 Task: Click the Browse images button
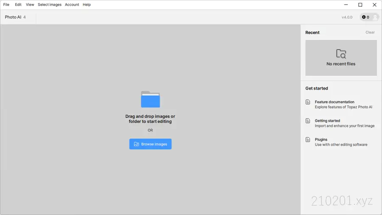(150, 144)
